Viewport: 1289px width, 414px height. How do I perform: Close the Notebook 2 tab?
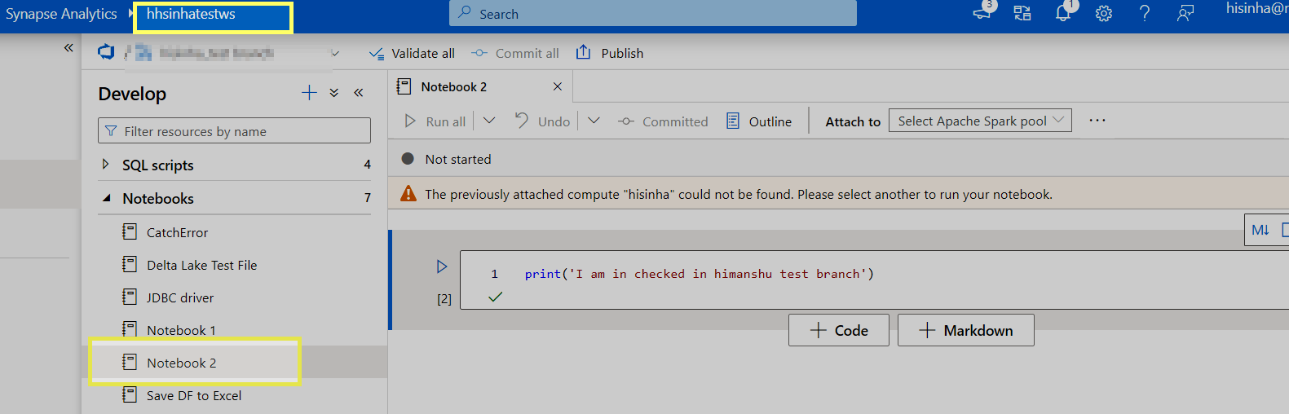(x=558, y=86)
